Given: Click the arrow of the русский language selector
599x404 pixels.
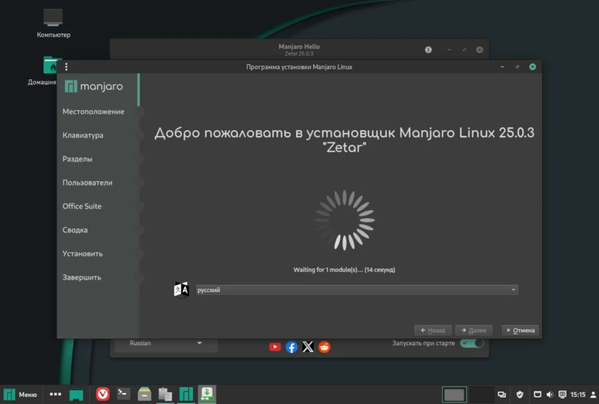Looking at the screenshot, I should (x=513, y=290).
